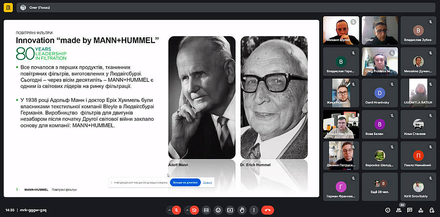Click the hide link in sharing banner

click(x=207, y=182)
